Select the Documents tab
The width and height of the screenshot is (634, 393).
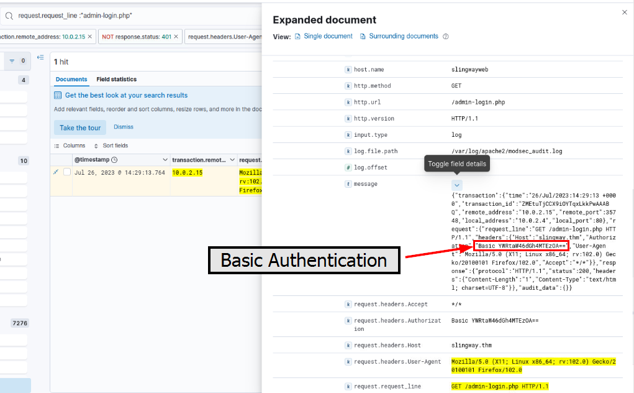click(x=71, y=80)
